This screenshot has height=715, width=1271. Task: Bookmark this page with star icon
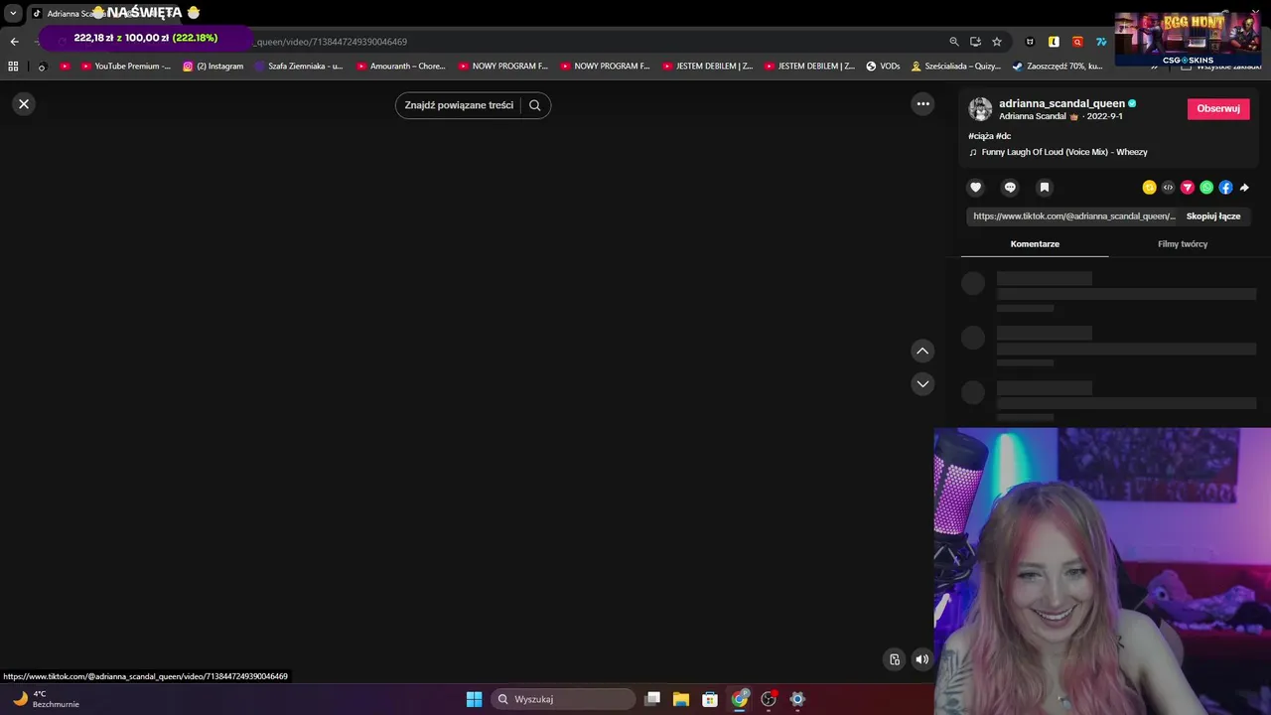coord(997,42)
